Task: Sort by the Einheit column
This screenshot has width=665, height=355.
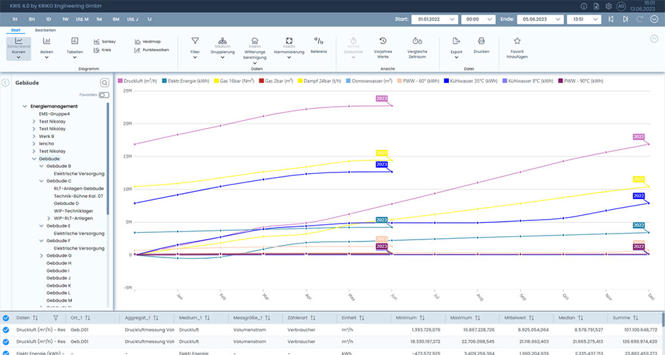Action: click(362, 318)
